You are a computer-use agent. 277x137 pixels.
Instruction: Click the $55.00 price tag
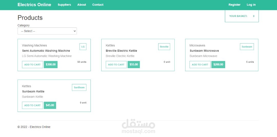tap(134, 65)
